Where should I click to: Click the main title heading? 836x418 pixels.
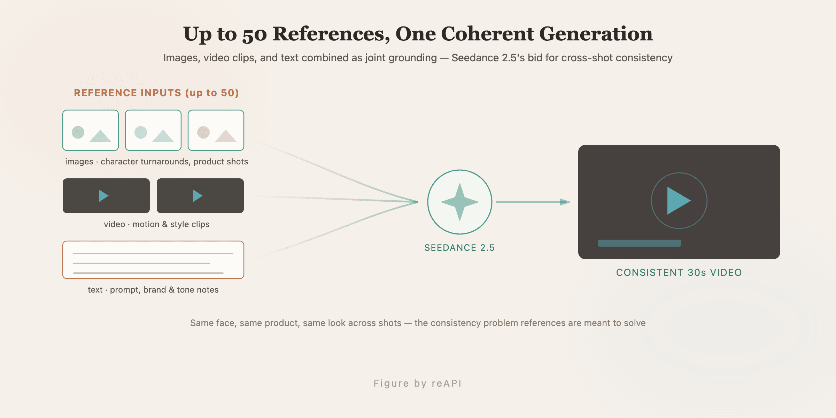pos(418,34)
